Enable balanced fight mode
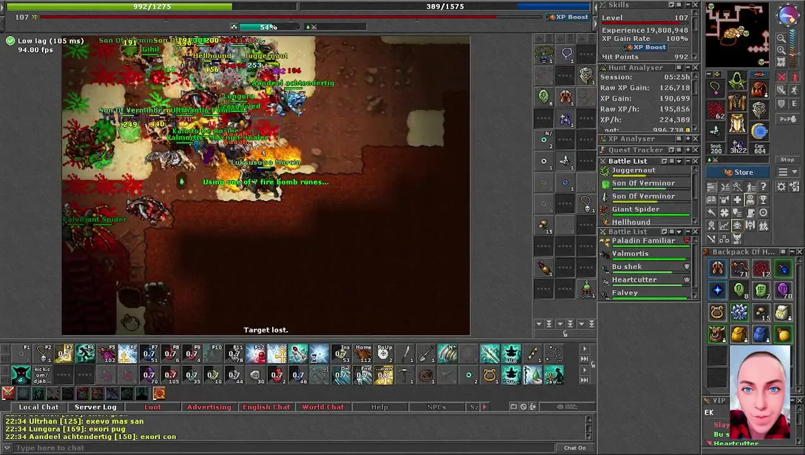805x455 pixels. coord(782,90)
